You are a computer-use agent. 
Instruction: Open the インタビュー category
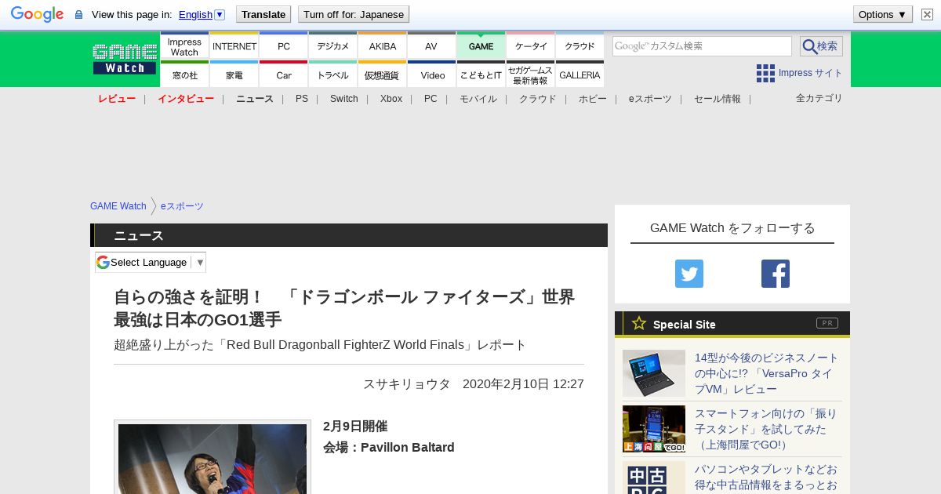pos(186,99)
